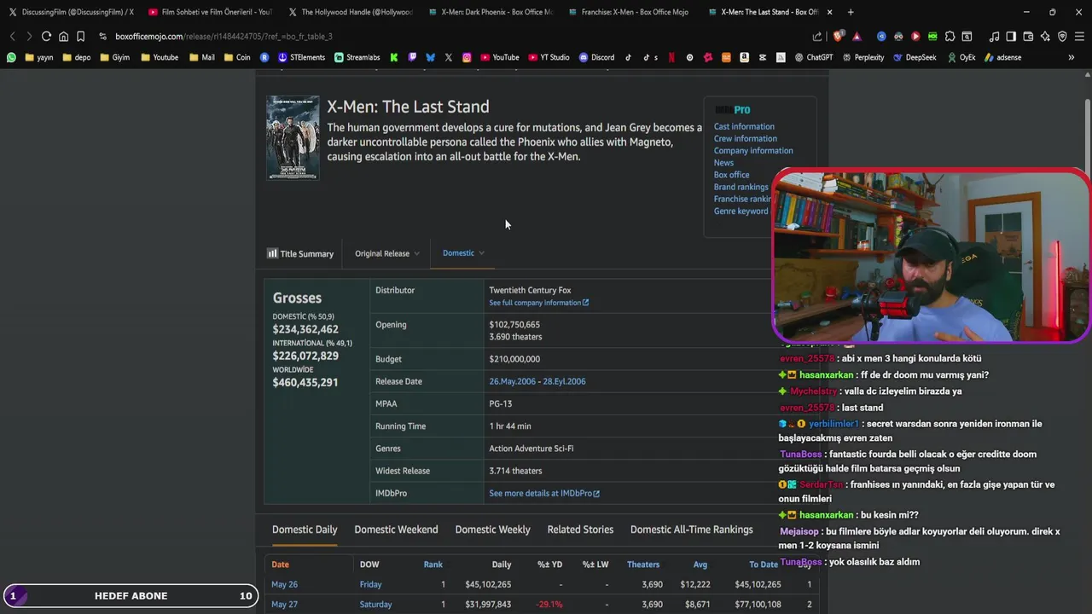Open the ChatGPT bookmark
The height and width of the screenshot is (614, 1092).
point(814,57)
